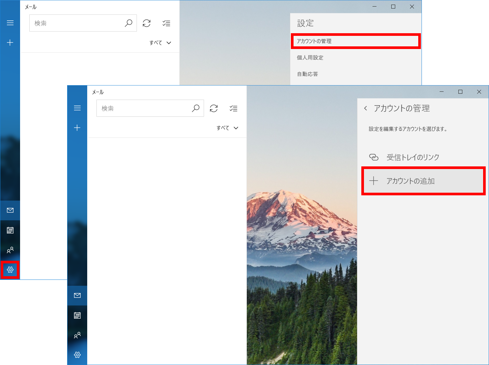Open 個人用設定 in the settings pane
This screenshot has height=365, width=489.
pos(310,58)
